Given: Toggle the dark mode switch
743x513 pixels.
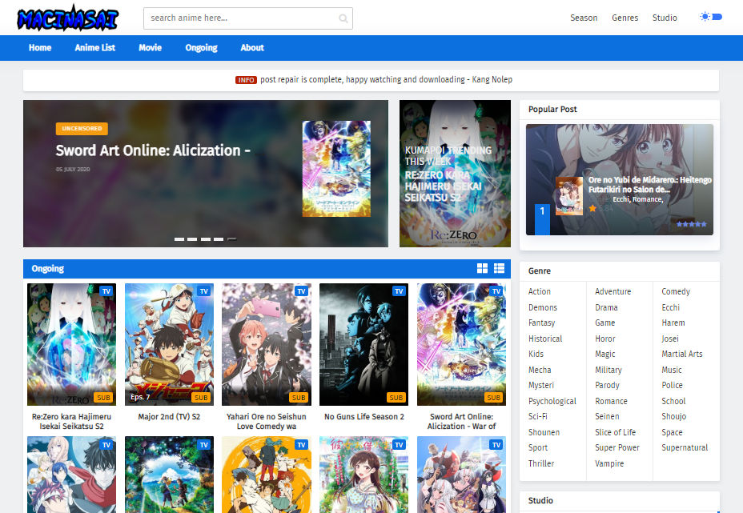Looking at the screenshot, I should [x=711, y=17].
